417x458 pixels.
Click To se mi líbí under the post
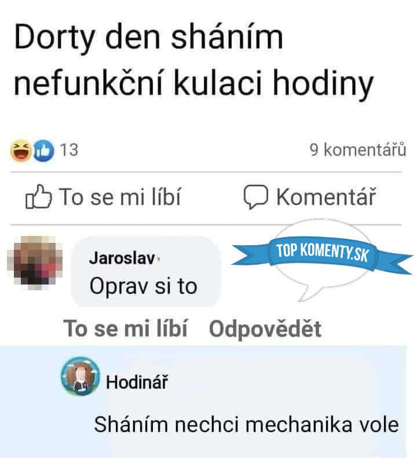tap(120, 197)
